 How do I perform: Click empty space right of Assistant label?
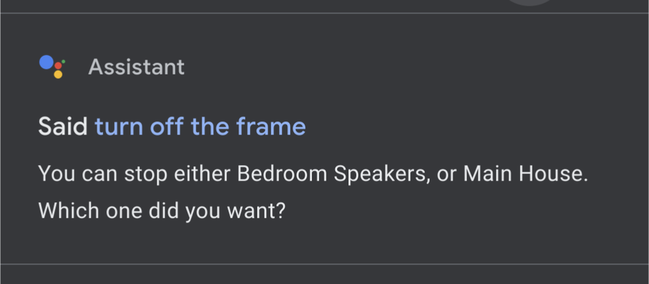point(414,67)
